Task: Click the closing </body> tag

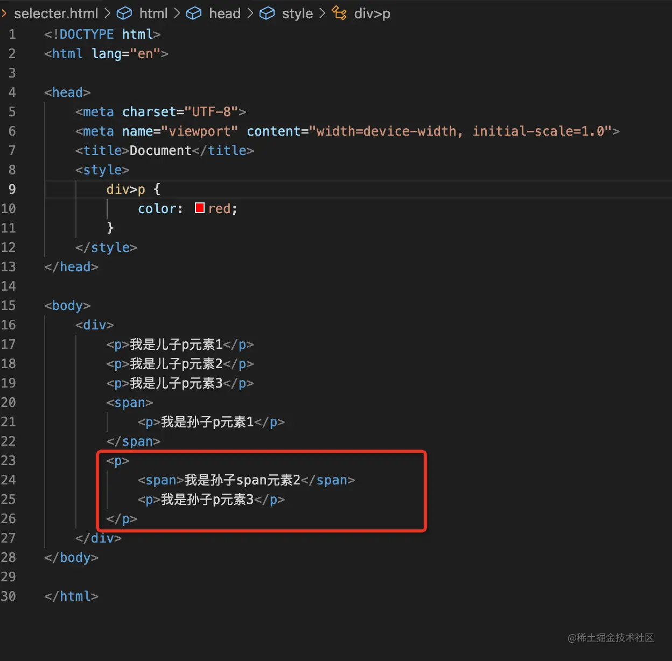Action: point(71,558)
